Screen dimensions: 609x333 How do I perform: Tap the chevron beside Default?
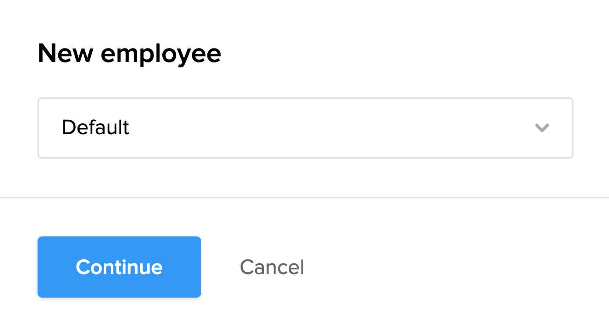coord(542,128)
